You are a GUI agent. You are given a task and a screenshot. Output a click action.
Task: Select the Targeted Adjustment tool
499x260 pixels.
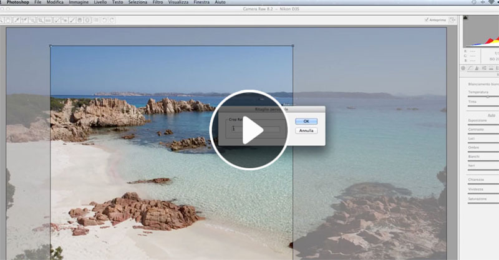[x=32, y=21]
